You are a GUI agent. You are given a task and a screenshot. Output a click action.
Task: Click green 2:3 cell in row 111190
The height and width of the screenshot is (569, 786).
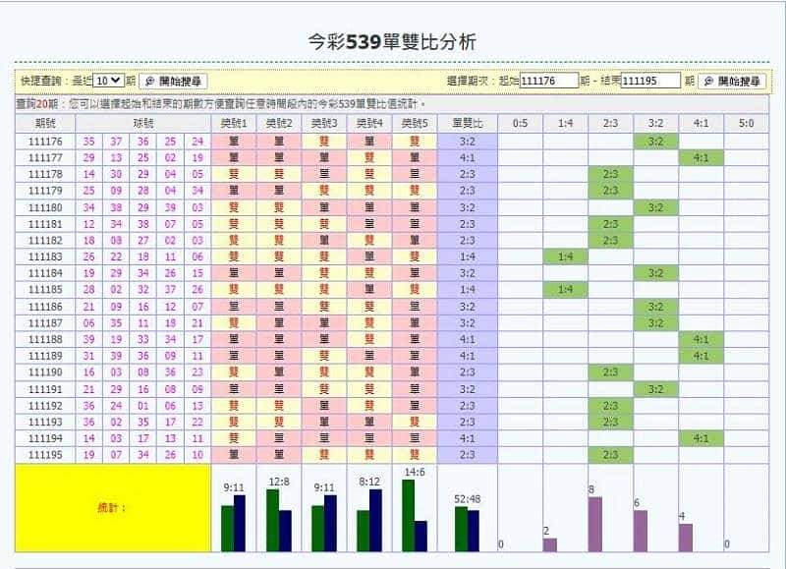(610, 372)
